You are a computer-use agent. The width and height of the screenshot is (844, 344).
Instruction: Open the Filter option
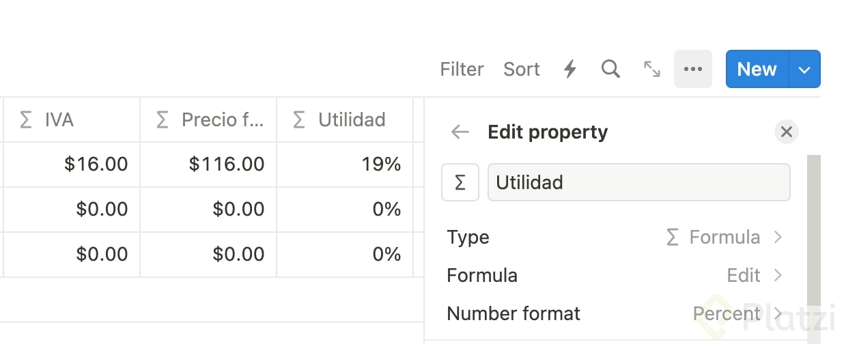pyautogui.click(x=462, y=69)
